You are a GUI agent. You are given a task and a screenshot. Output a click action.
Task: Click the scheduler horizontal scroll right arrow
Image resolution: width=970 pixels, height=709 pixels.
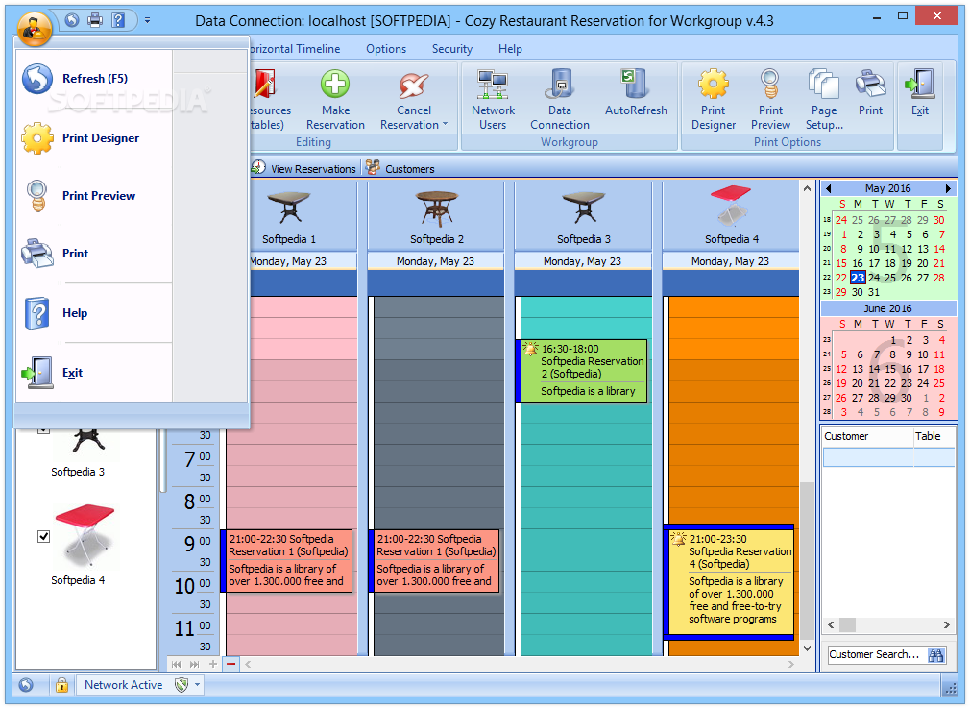click(791, 665)
